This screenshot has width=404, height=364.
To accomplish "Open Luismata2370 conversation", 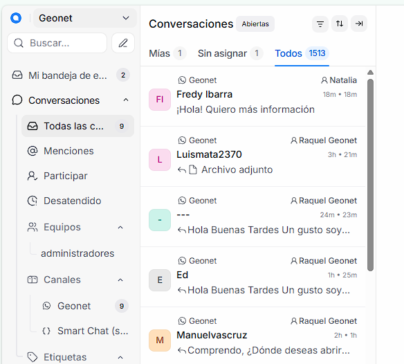I will click(x=252, y=156).
